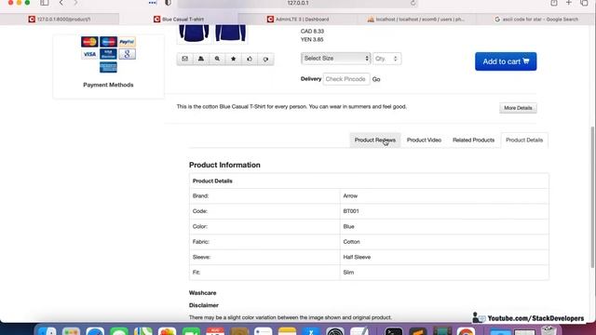This screenshot has height=335, width=596.
Task: Click the American Express payment logo
Action: (x=108, y=67)
